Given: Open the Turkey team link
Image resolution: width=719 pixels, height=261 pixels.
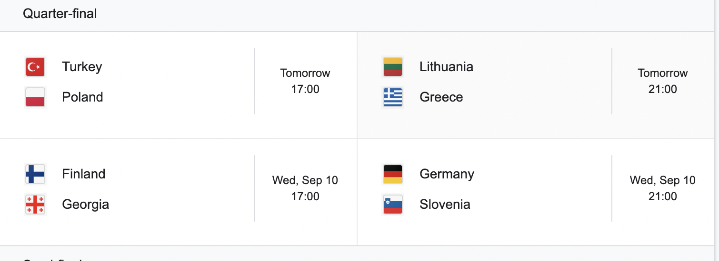Looking at the screenshot, I should click(x=82, y=67).
